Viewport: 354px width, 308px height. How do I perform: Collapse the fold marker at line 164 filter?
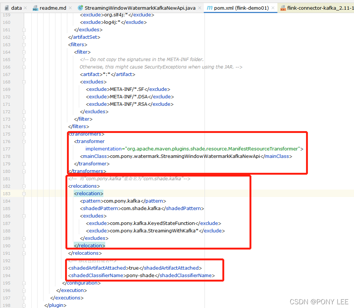pyautogui.click(x=24, y=52)
